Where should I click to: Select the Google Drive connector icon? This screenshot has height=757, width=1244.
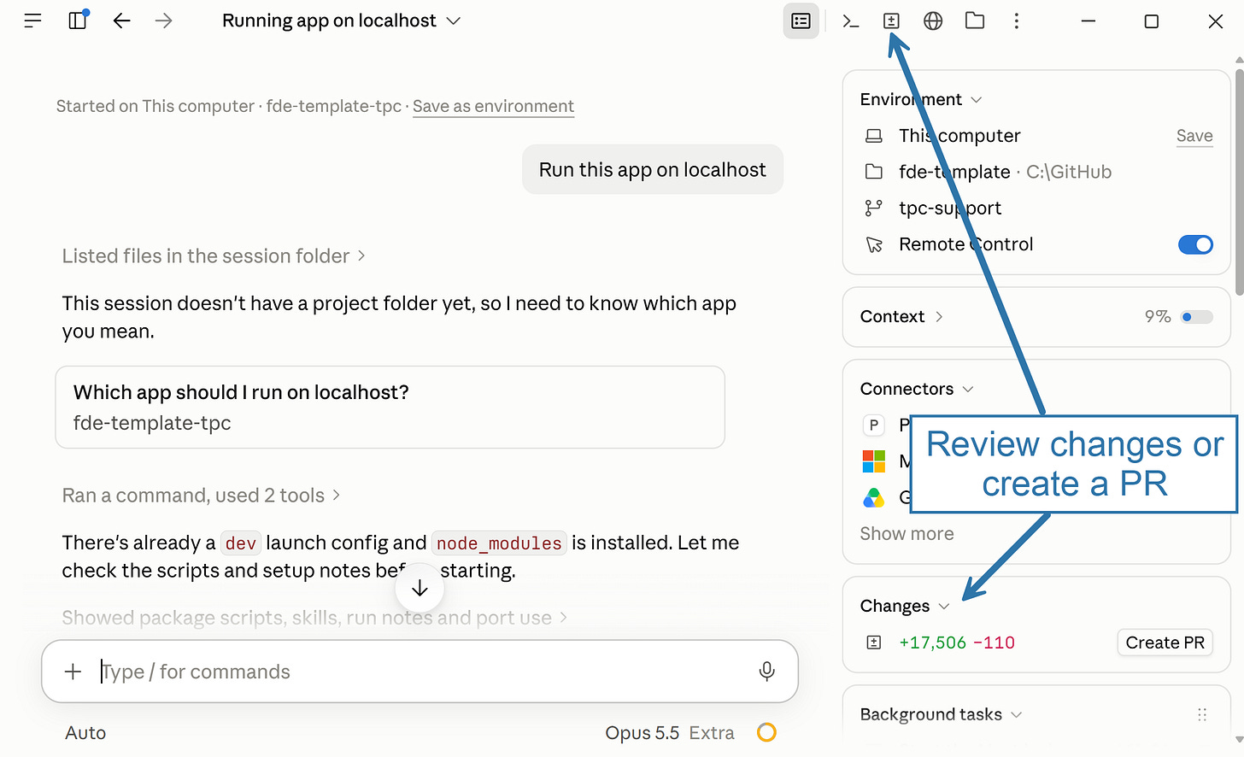[874, 497]
